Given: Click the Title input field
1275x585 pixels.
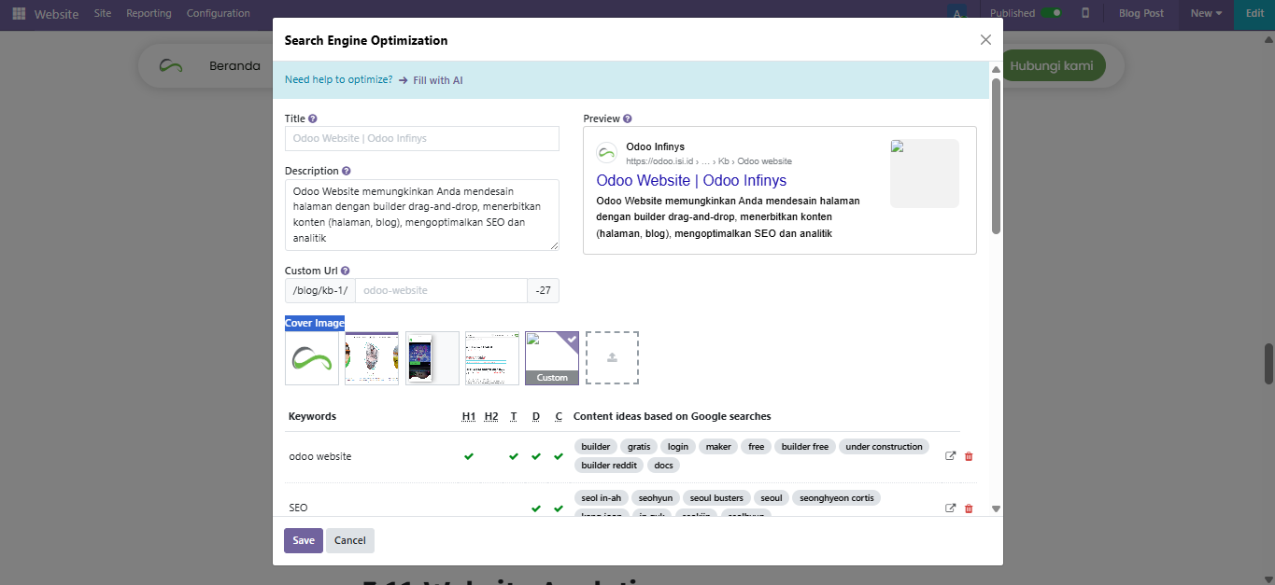Looking at the screenshot, I should [421, 139].
